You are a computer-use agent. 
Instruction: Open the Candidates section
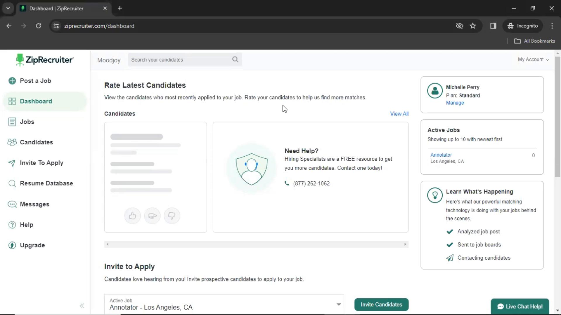(x=36, y=142)
